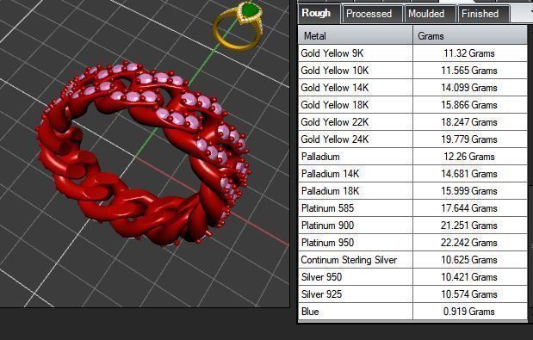Screen dimensions: 533x340
Task: Click the 15.866 Grams value
Action: pos(469,105)
